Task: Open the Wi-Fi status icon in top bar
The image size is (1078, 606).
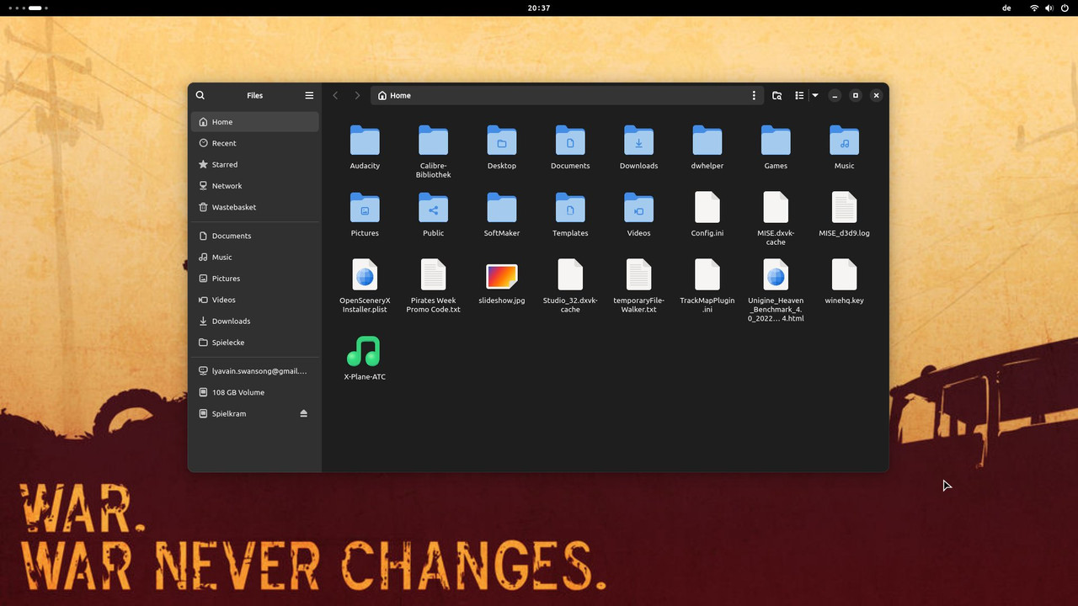Action: (x=1034, y=8)
